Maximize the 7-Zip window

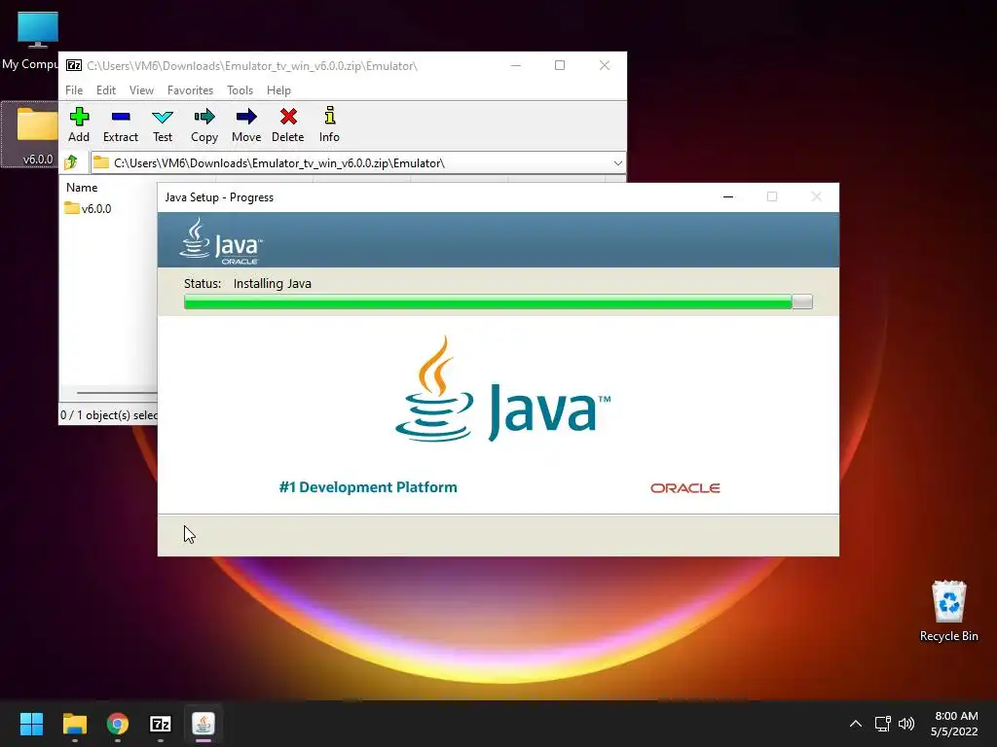pos(560,65)
